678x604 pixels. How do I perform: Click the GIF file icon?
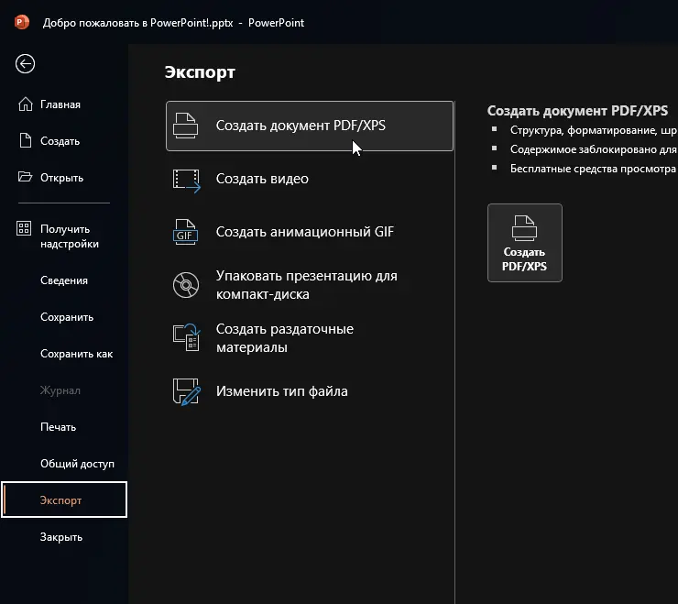(x=187, y=233)
